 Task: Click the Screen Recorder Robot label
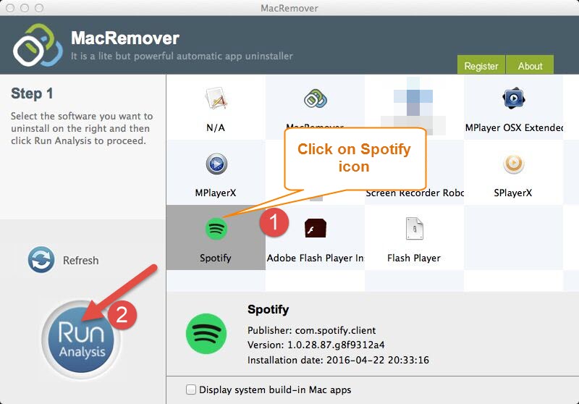coord(415,193)
